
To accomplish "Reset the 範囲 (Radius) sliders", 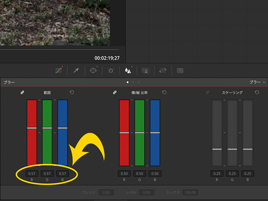I will [x=72, y=92].
